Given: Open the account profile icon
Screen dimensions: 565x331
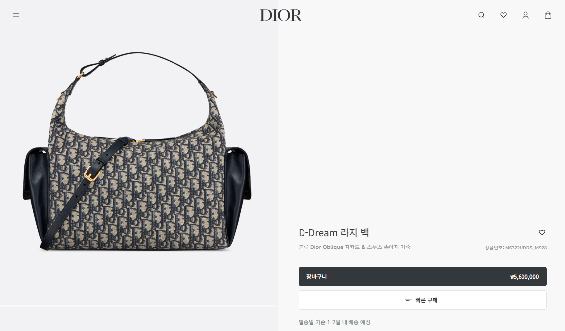Looking at the screenshot, I should (x=526, y=15).
